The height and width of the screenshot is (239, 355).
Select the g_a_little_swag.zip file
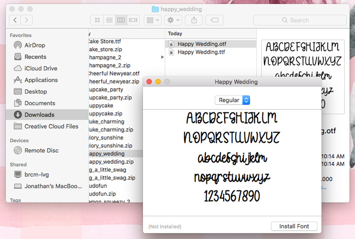point(112,178)
